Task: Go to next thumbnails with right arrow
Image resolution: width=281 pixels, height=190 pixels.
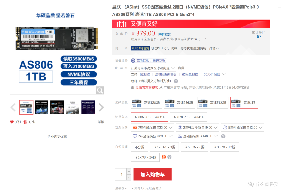Action: pos(101,107)
